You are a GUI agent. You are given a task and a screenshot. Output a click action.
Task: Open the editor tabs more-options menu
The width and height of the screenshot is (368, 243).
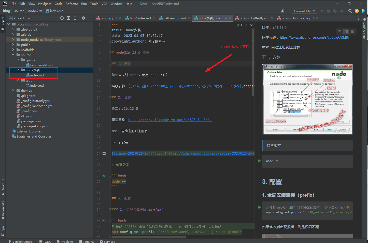(359, 18)
